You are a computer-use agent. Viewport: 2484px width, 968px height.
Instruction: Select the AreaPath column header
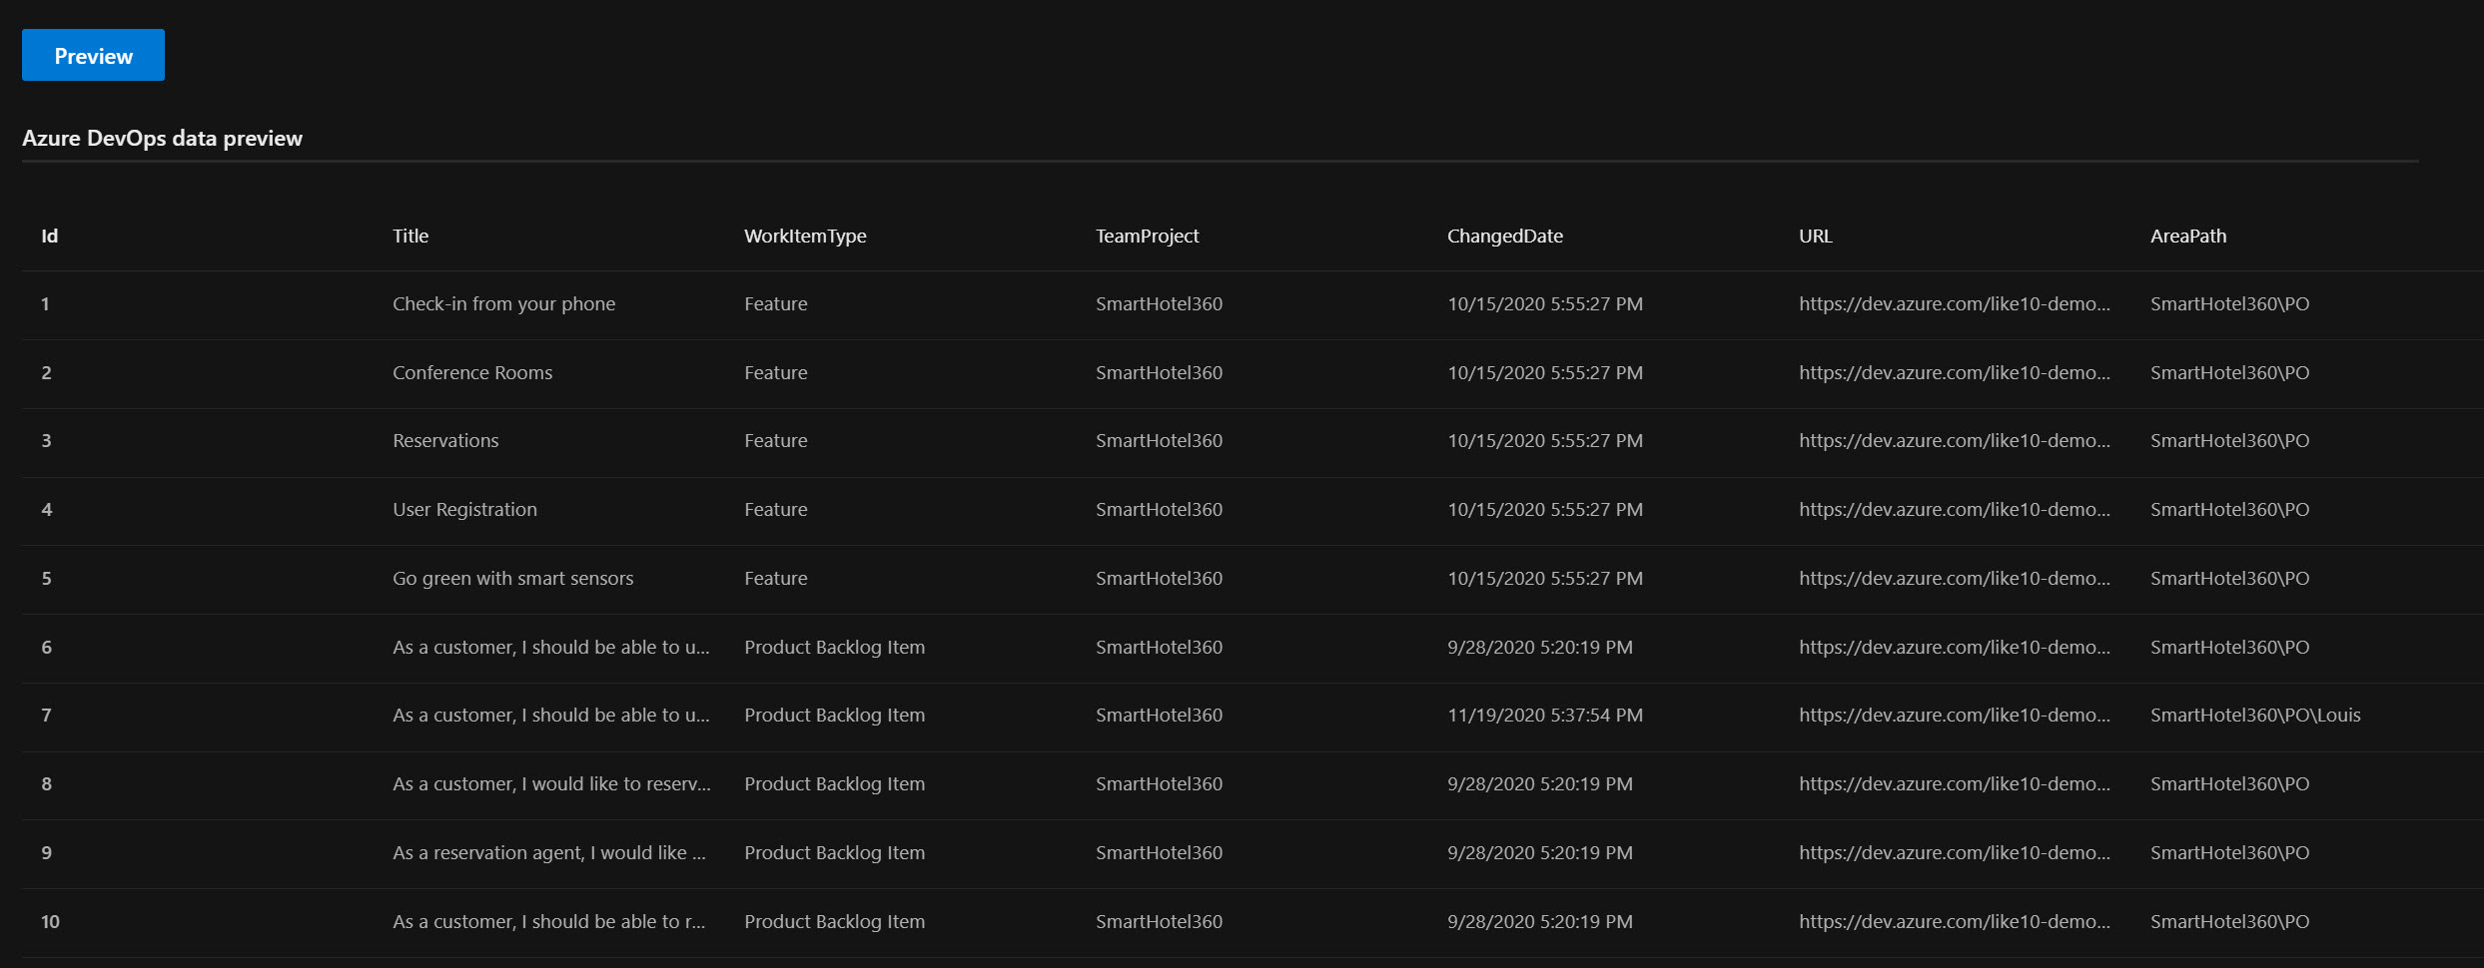tap(2187, 237)
